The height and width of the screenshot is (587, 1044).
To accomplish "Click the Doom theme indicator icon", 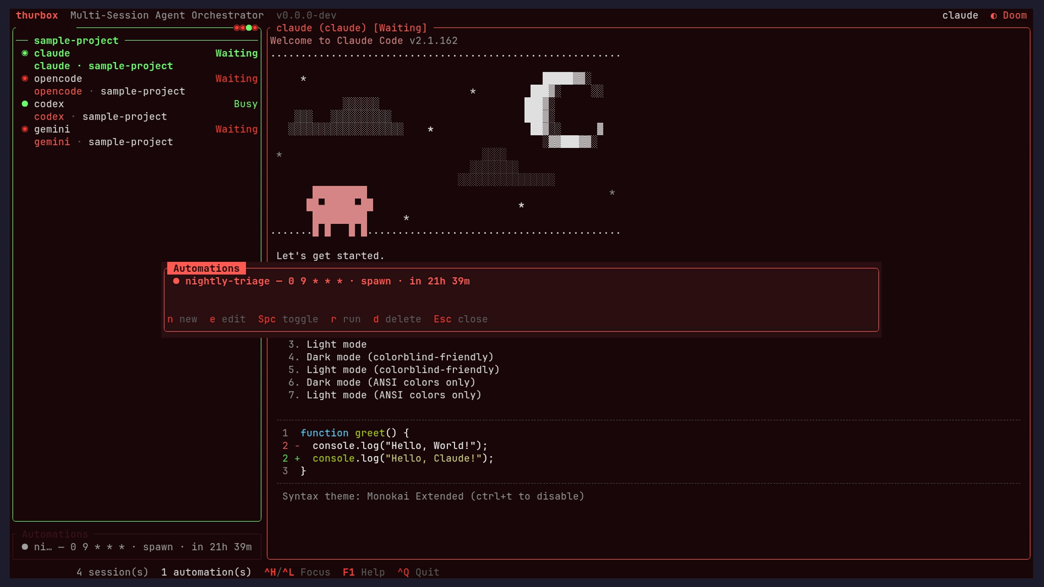I will click(x=993, y=16).
